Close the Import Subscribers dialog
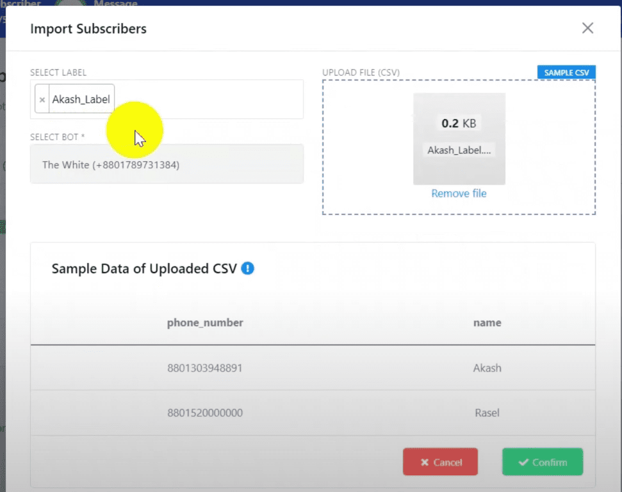Viewport: 622px width, 492px height. coord(587,28)
